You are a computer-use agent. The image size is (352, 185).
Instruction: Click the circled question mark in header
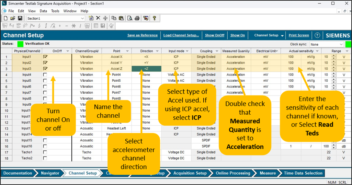click(x=317, y=35)
